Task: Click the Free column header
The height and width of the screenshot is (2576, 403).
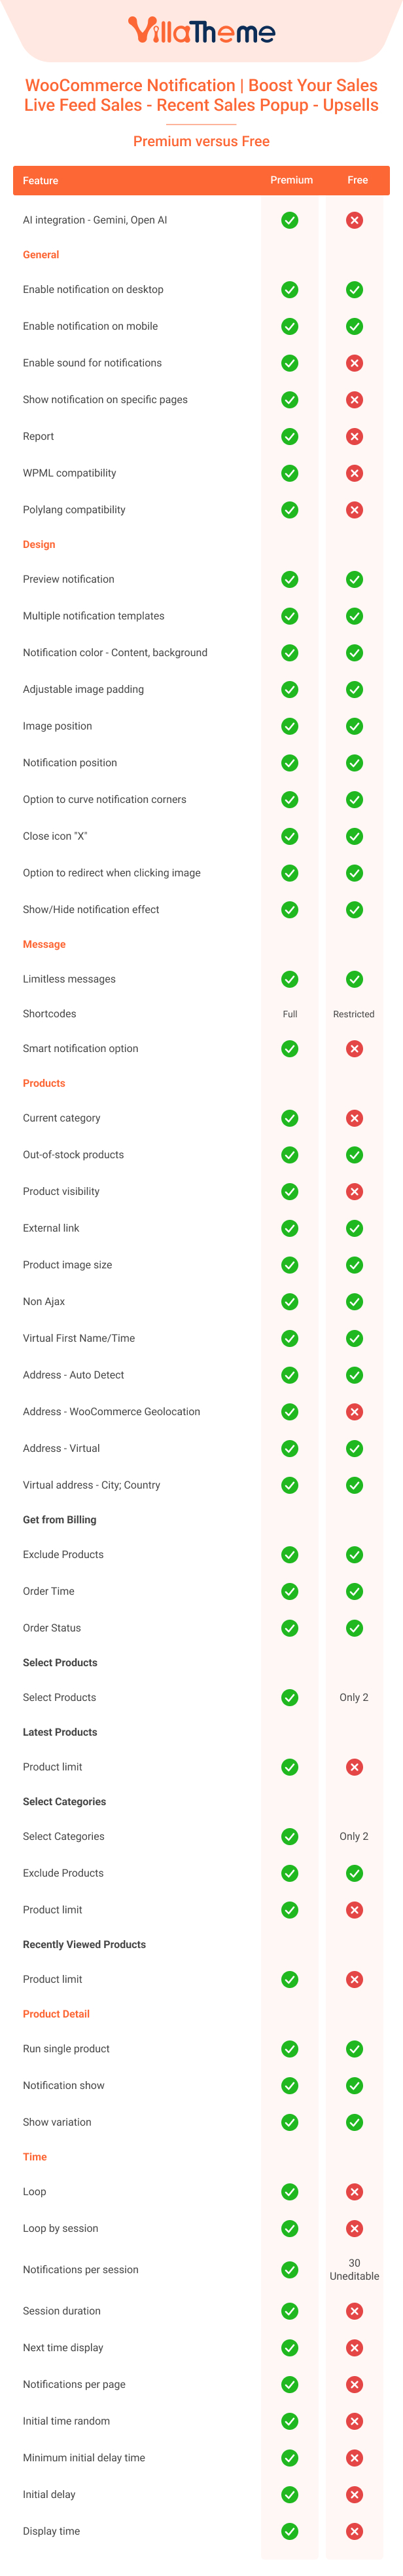Action: coord(357,180)
